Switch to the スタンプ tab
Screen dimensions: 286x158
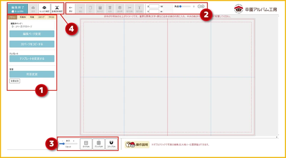pos(41,17)
